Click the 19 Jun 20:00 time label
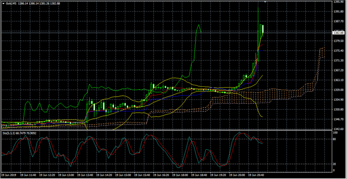 (x=237, y=175)
